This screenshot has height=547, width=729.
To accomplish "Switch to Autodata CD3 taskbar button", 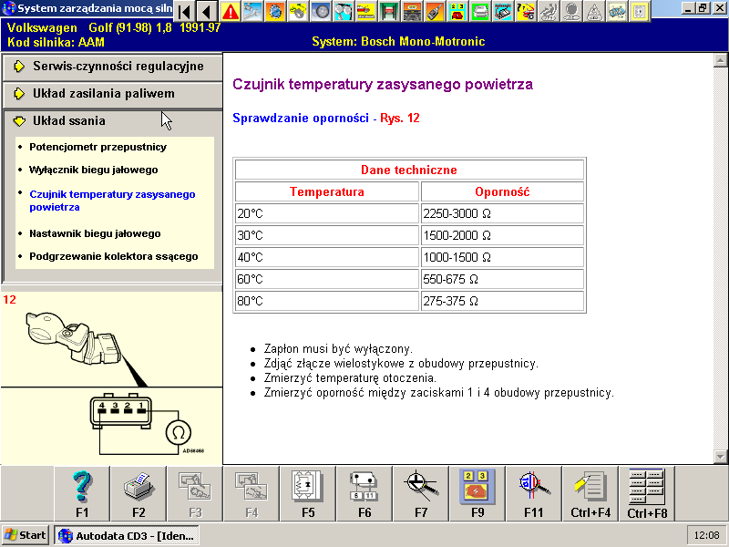I will pyautogui.click(x=127, y=536).
